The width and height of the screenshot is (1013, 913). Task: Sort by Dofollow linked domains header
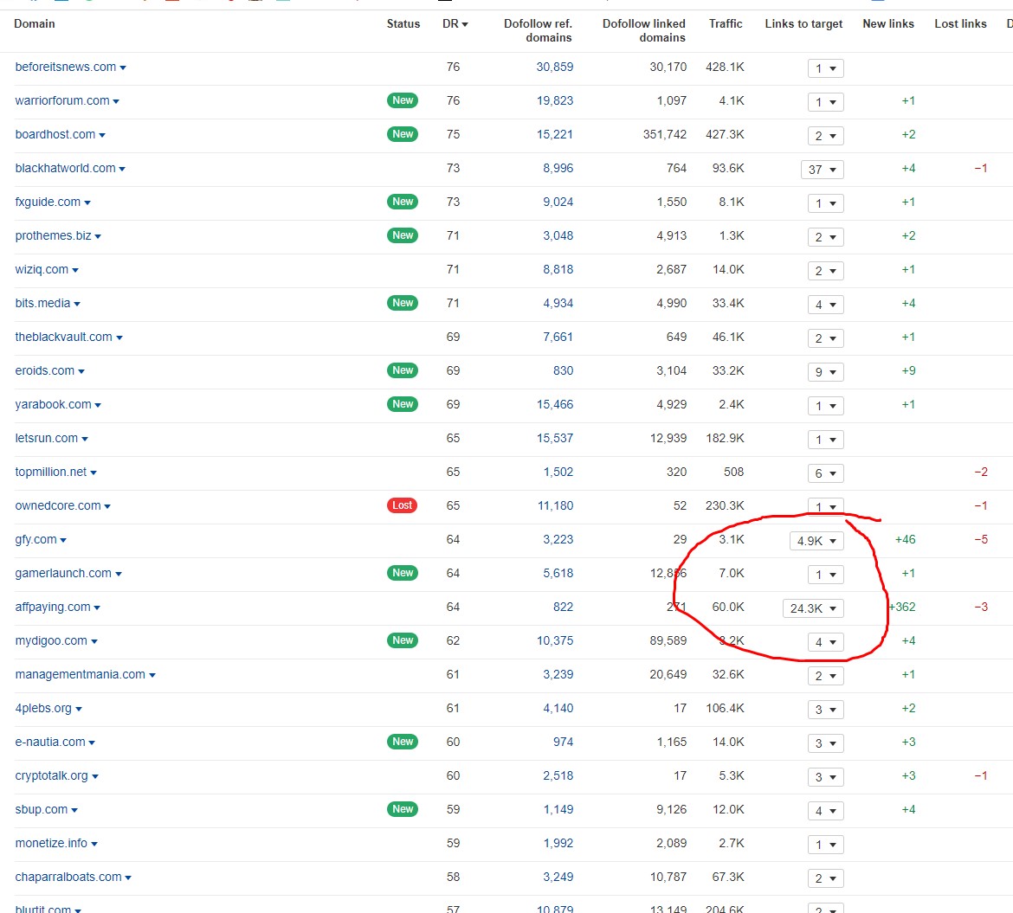[x=643, y=30]
